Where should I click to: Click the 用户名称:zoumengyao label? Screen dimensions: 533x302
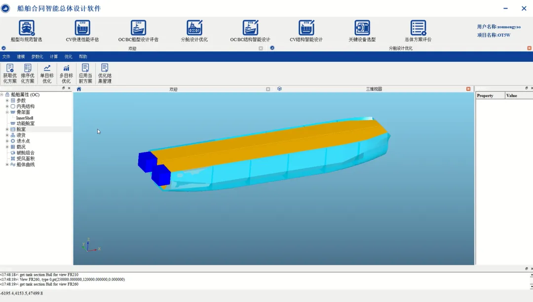pos(498,27)
